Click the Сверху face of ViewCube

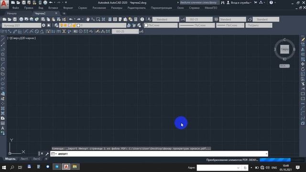tap(284, 49)
